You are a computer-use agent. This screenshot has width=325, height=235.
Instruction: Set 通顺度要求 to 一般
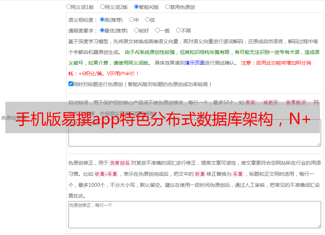(x=158, y=30)
